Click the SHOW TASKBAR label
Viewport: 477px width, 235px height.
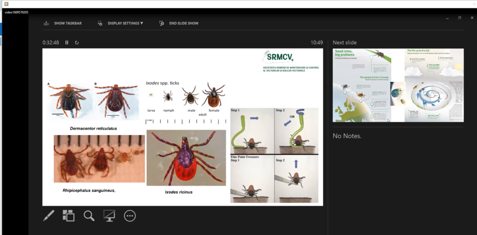point(68,23)
